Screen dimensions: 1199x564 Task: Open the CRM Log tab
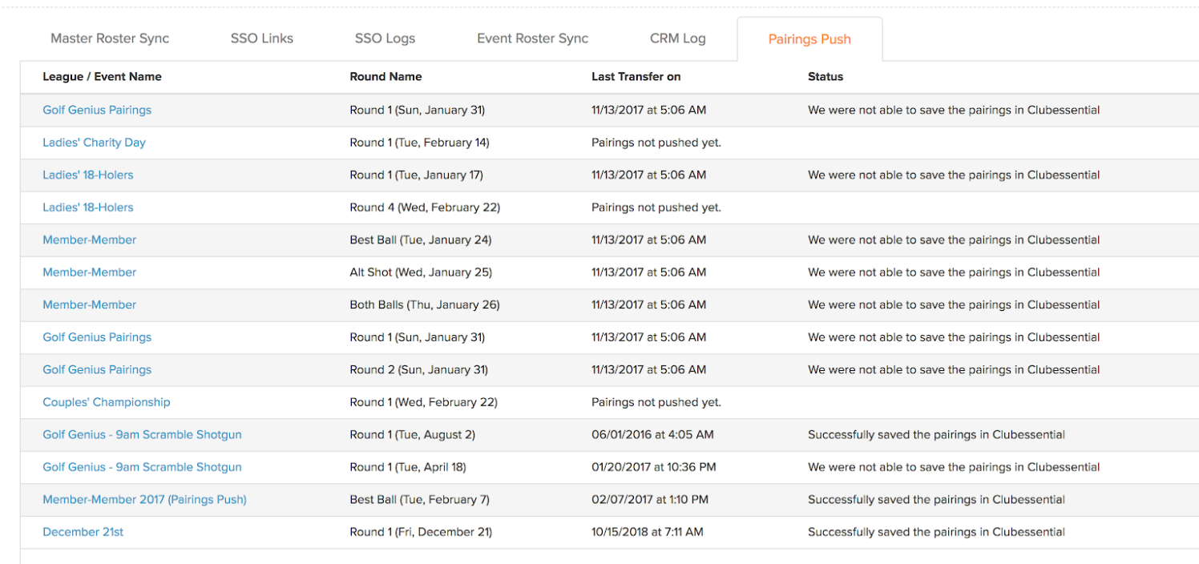678,38
